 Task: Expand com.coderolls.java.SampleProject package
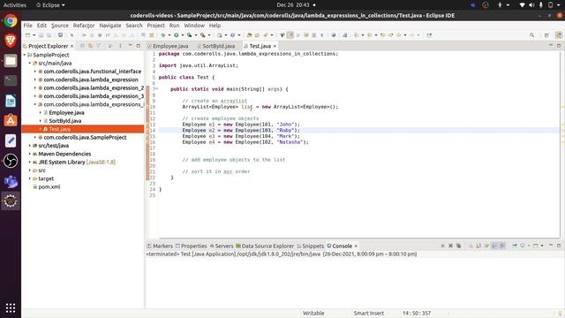[x=35, y=138]
